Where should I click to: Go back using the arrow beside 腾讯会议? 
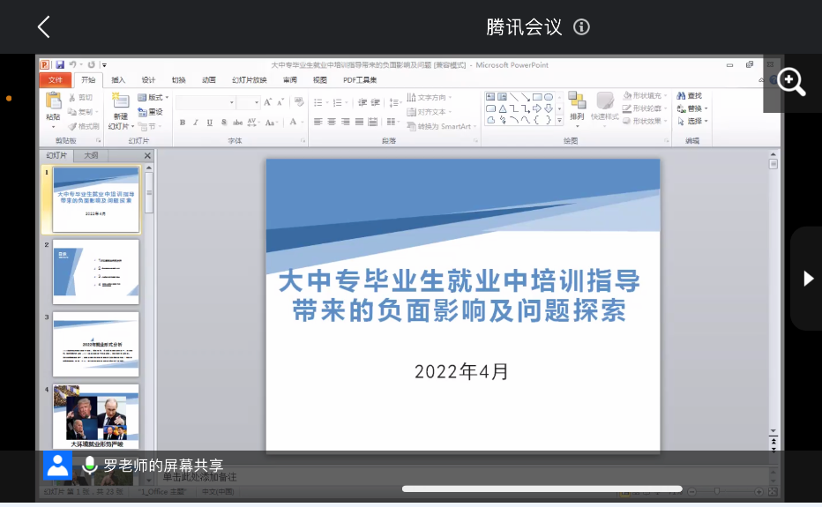(43, 26)
